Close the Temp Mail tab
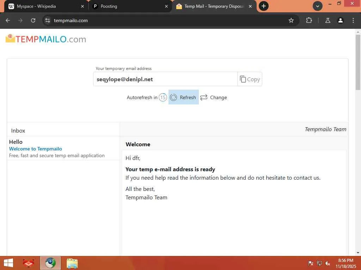This screenshot has width=361, height=270. (x=250, y=6)
